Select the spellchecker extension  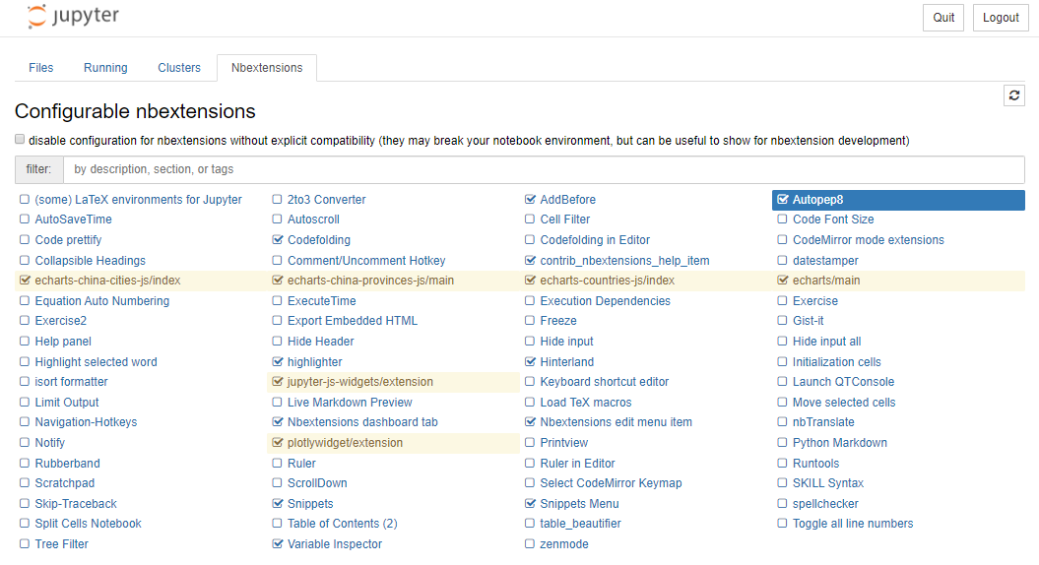coord(825,503)
